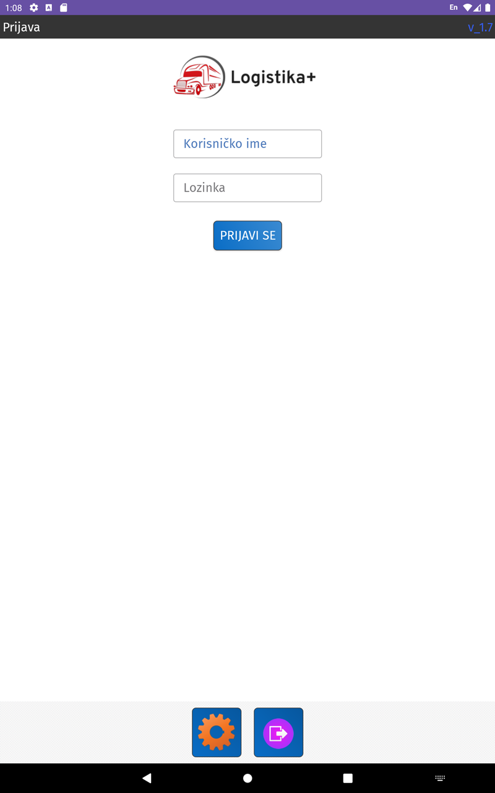Click the Logistika+ truck logo
495x793 pixels.
pyautogui.click(x=200, y=77)
